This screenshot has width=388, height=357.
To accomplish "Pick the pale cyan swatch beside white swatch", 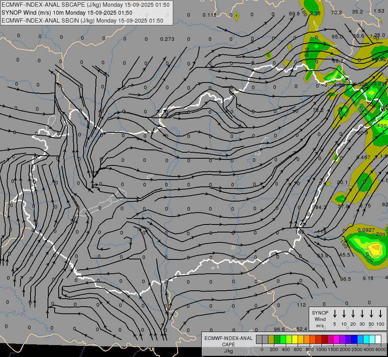I will (x=372, y=340).
